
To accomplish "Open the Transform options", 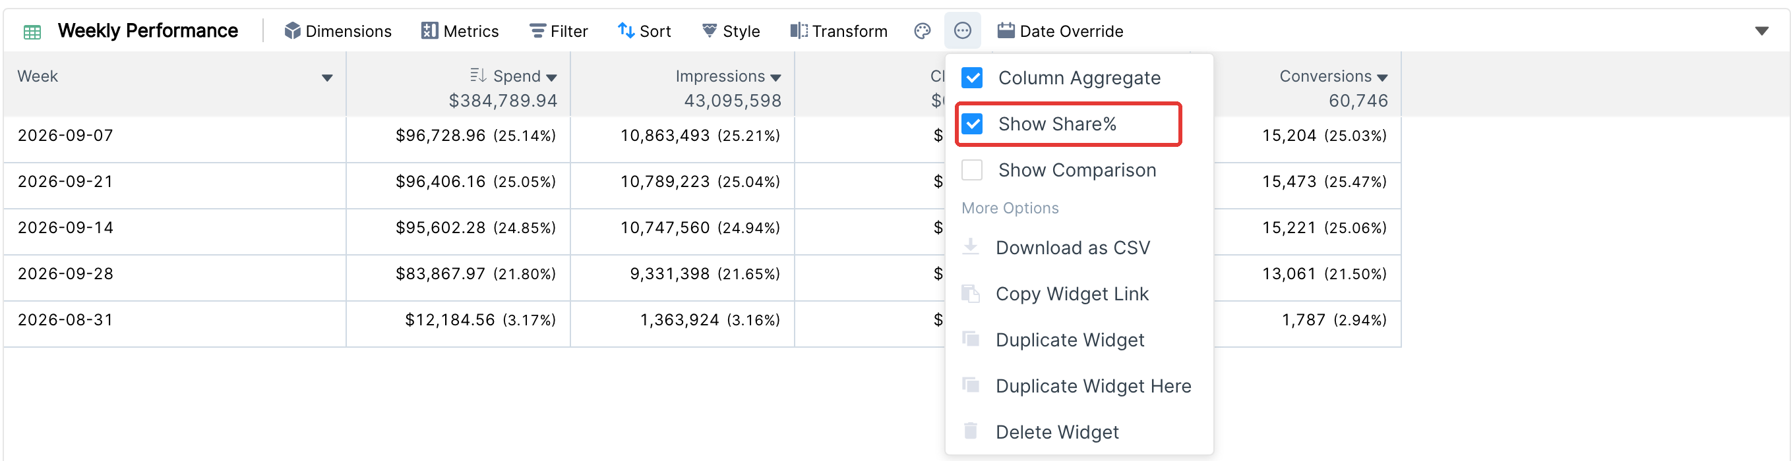I will 839,31.
